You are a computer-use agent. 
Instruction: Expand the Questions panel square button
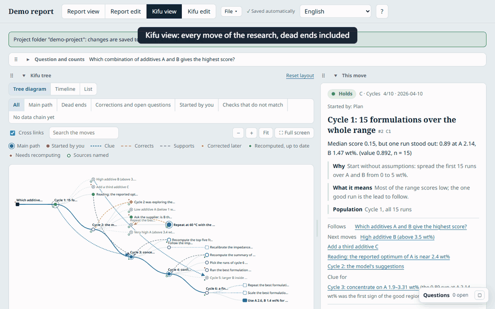click(x=480, y=295)
